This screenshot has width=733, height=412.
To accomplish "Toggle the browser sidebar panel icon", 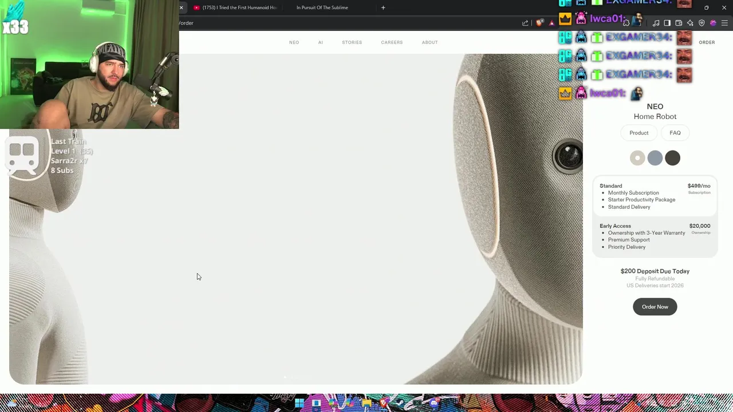I will pyautogui.click(x=667, y=23).
